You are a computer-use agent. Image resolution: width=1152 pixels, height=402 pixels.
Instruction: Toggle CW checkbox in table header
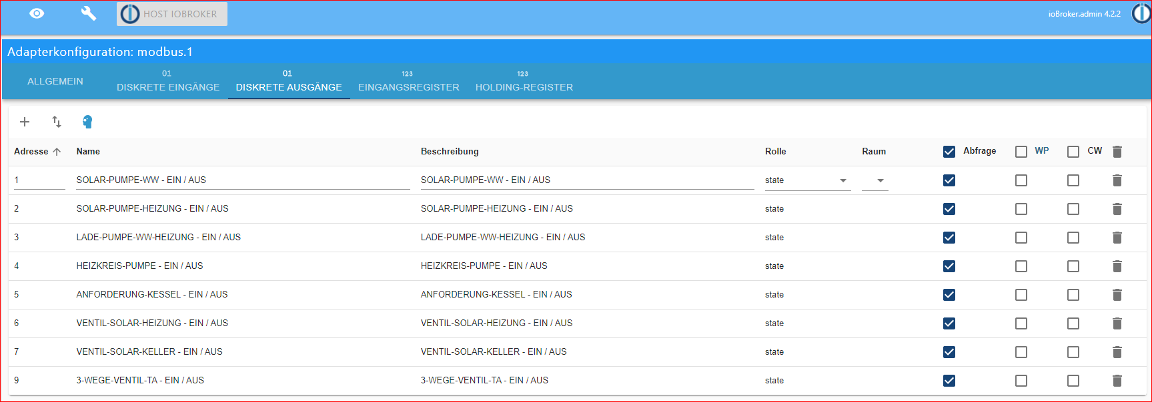[x=1073, y=152]
